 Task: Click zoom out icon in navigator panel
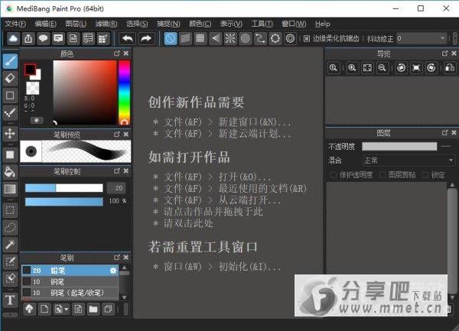(382, 68)
